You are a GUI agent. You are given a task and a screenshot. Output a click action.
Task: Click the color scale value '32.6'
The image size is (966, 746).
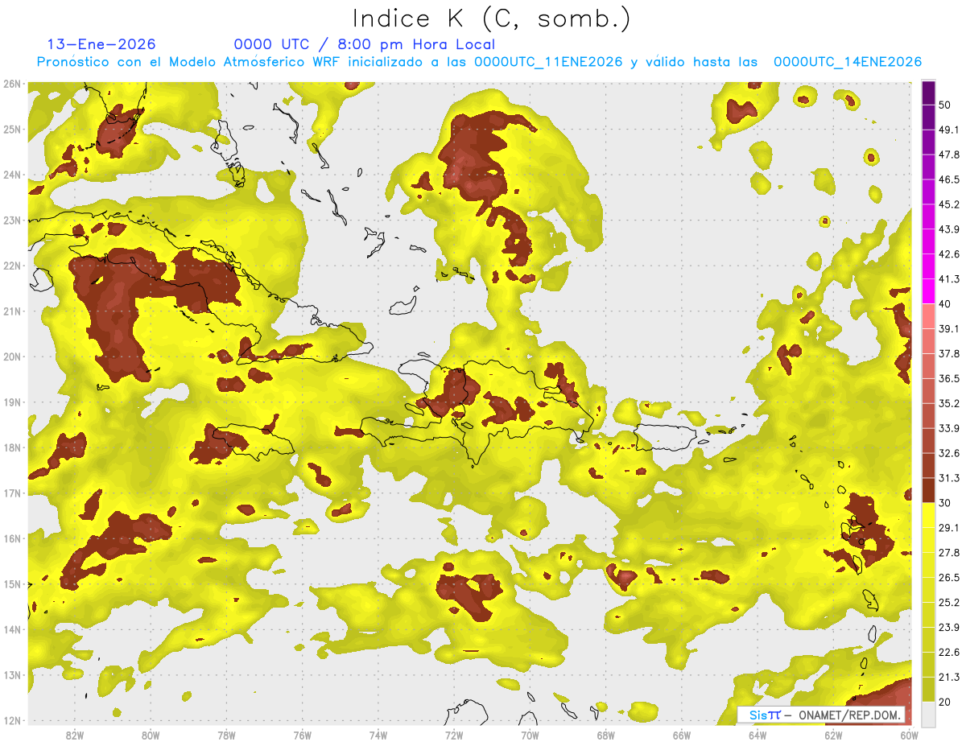tap(949, 453)
